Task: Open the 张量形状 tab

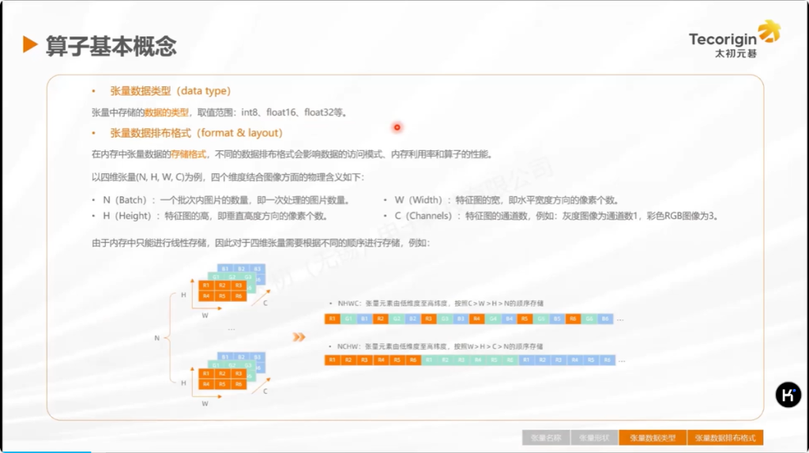Action: click(x=594, y=437)
